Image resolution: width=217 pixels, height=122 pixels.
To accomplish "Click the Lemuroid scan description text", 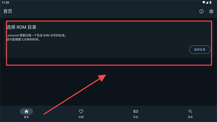I will tap(36, 35).
